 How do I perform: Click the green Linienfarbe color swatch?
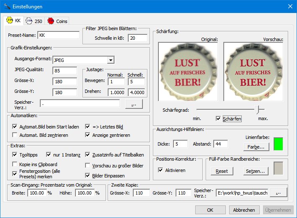[x=278, y=144]
